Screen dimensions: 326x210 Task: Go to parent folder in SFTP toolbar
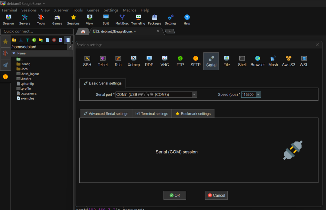14,40
